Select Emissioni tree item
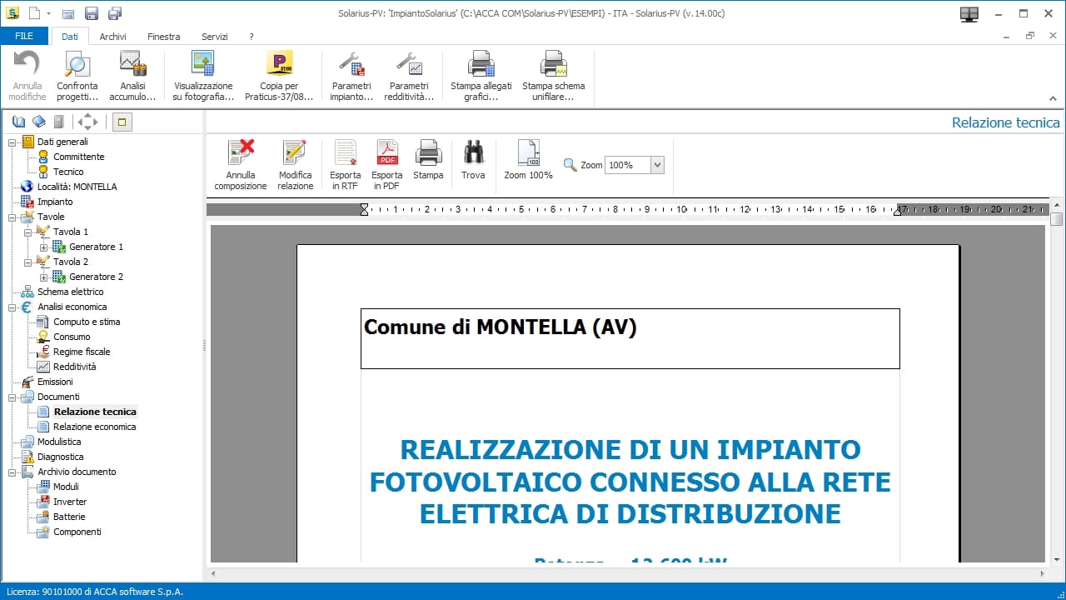 [x=55, y=382]
